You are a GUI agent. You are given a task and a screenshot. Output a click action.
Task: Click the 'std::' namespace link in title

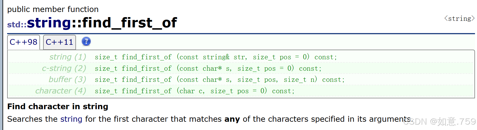(x=17, y=25)
